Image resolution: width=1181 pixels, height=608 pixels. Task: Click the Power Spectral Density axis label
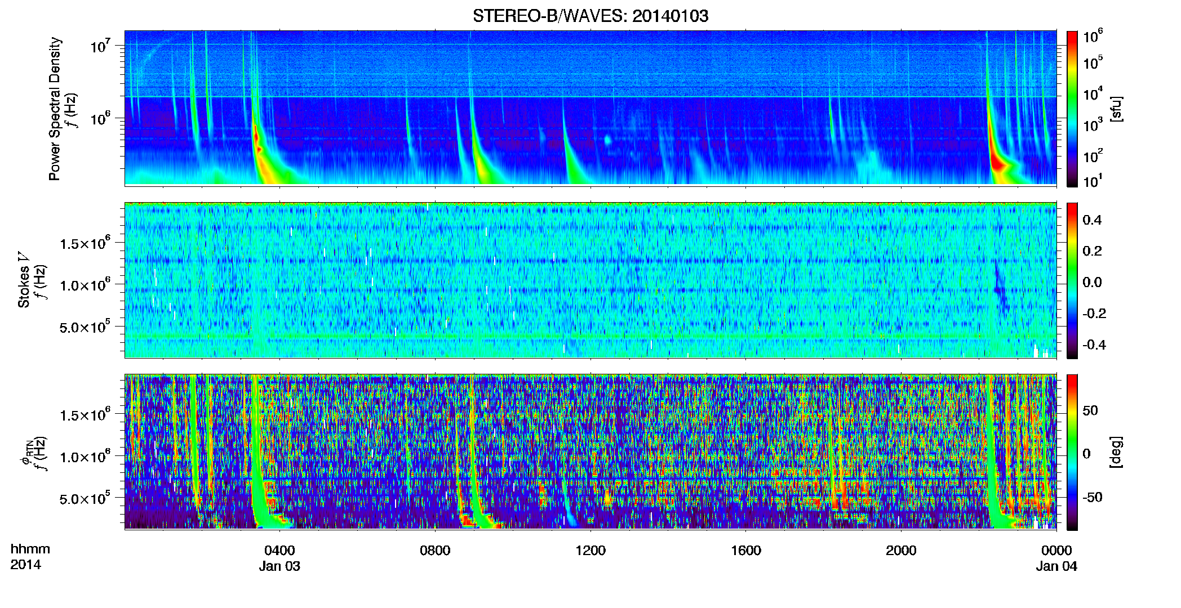[54, 109]
